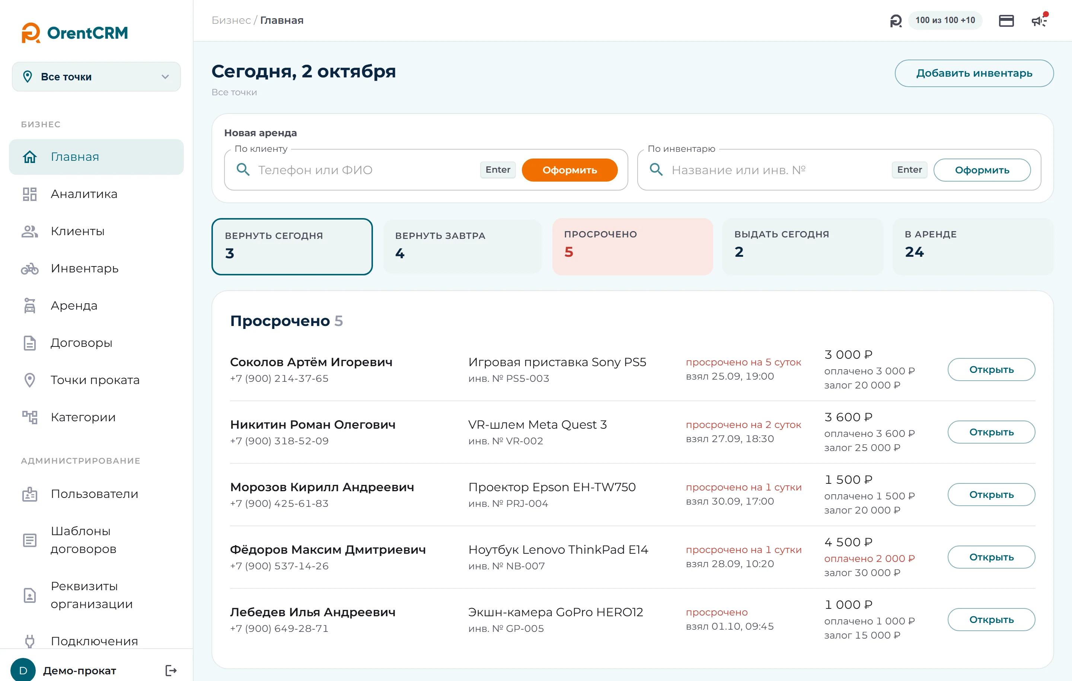Click the D avatar for Демо-прокат
Image resolution: width=1072 pixels, height=681 pixels.
[23, 670]
